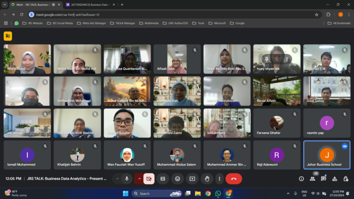Open the Meet activities panel
Image resolution: width=354 pixels, height=199 pixels.
(x=335, y=178)
